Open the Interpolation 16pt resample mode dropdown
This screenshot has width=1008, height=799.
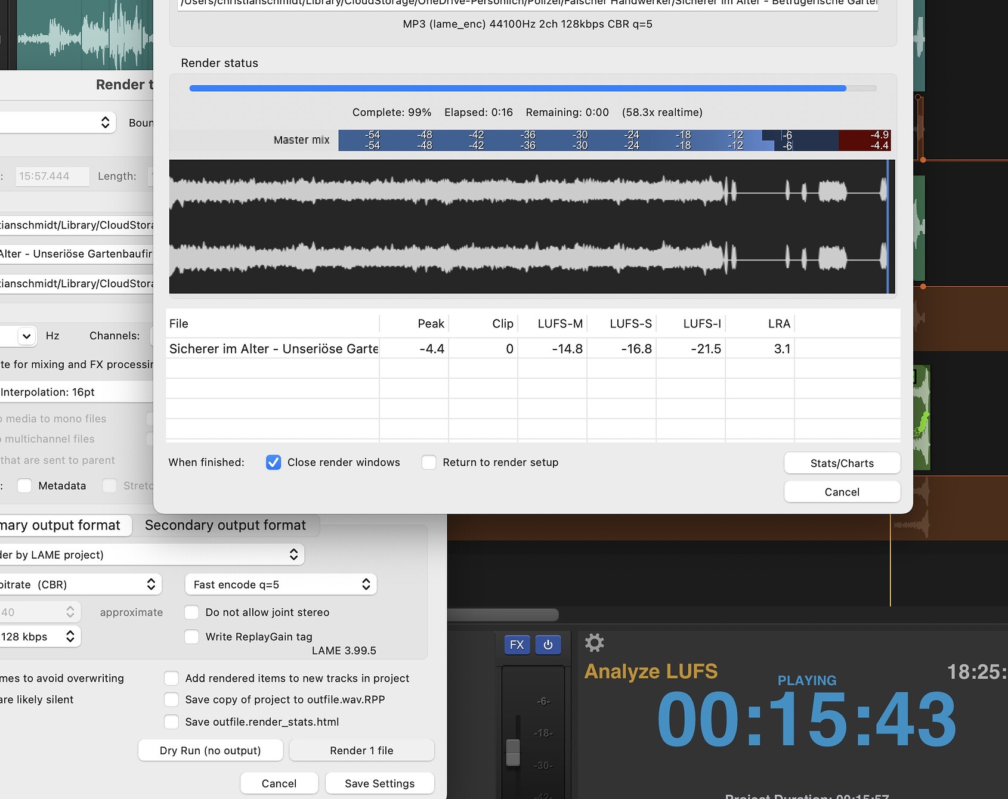click(x=76, y=392)
